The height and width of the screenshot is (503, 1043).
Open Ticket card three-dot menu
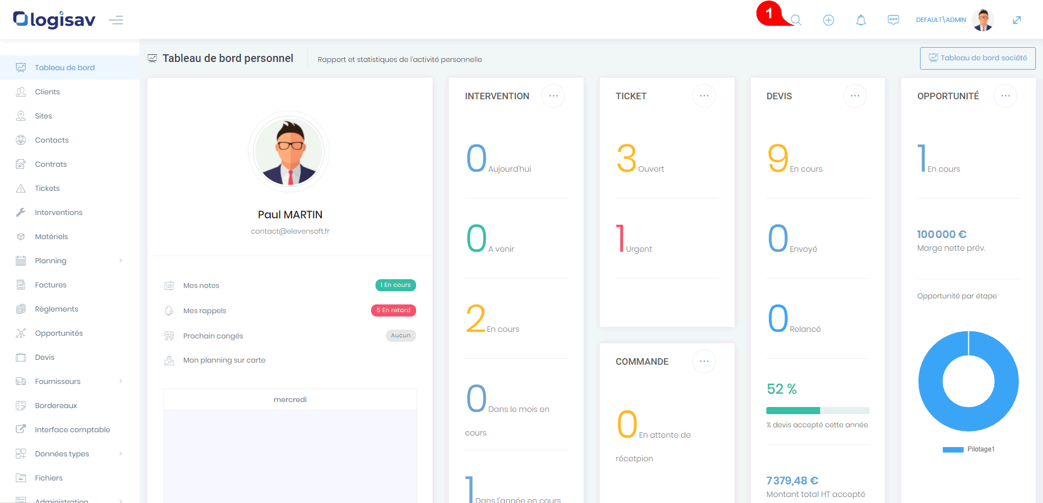click(704, 96)
